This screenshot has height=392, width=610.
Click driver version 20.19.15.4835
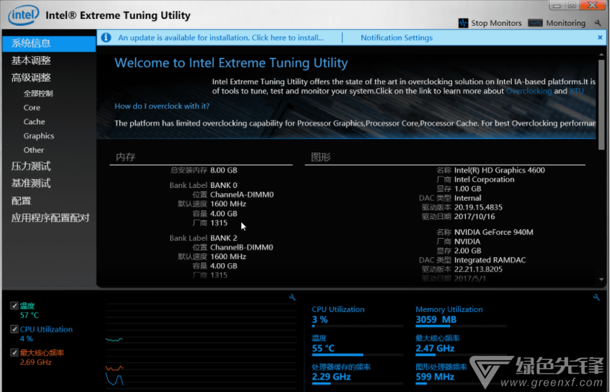[x=478, y=207]
